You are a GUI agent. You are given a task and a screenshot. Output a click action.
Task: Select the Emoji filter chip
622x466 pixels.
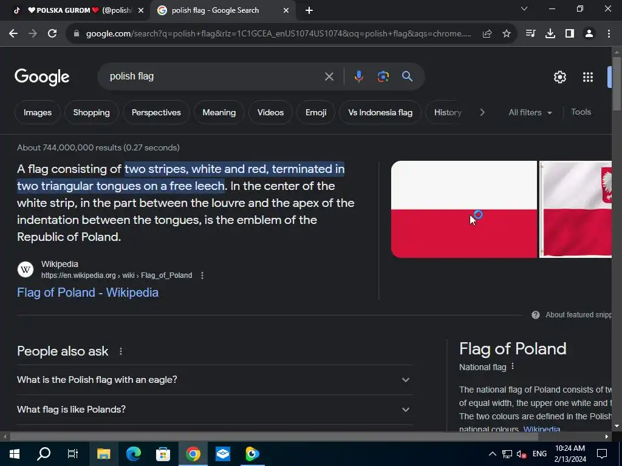[316, 112]
